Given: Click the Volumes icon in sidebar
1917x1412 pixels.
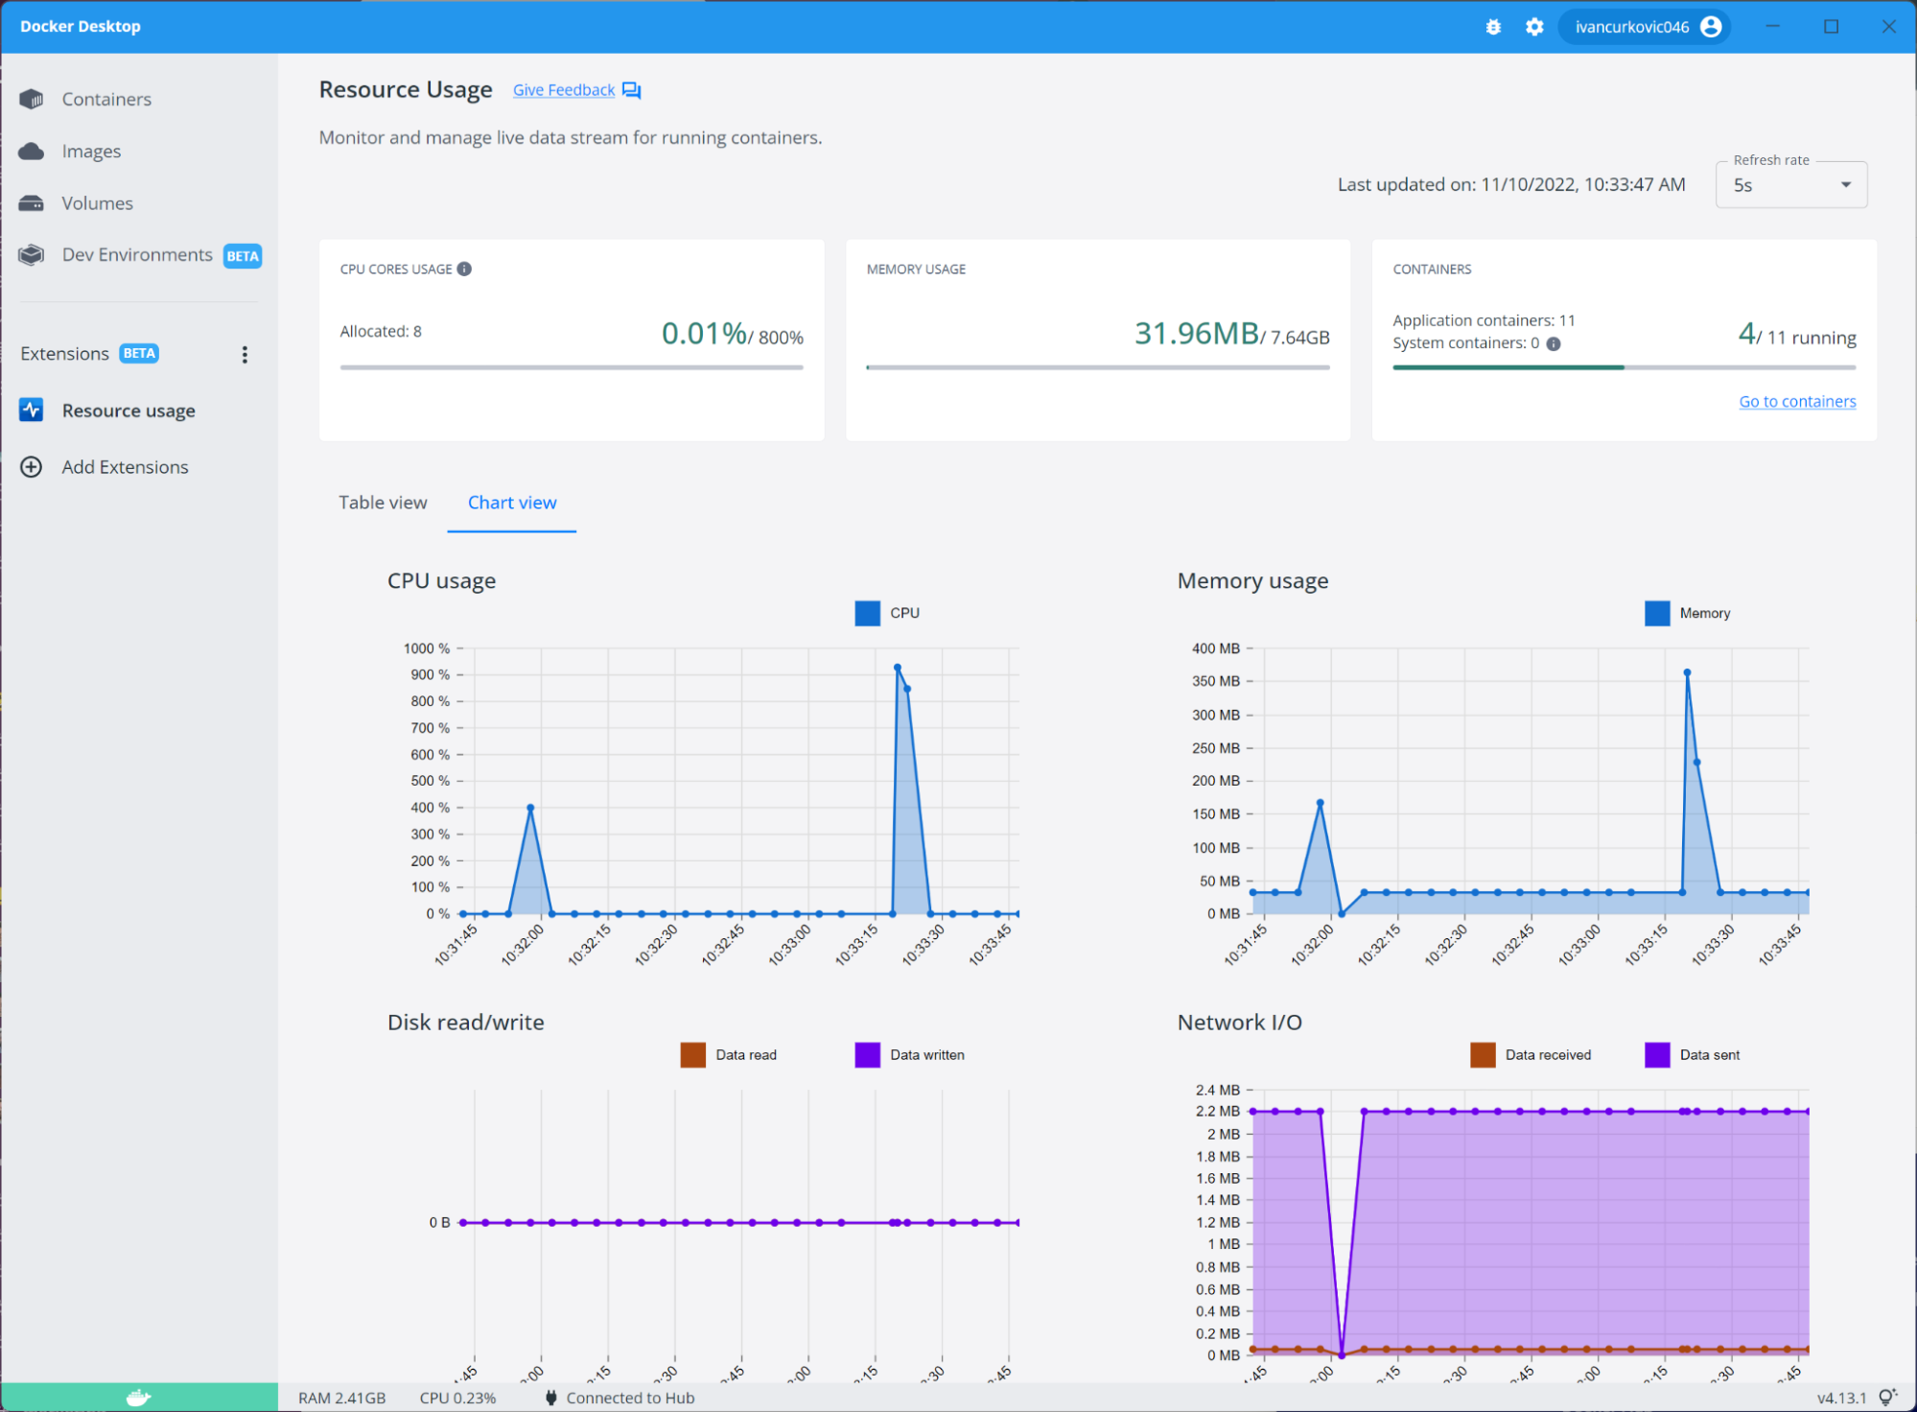Looking at the screenshot, I should click(x=33, y=202).
